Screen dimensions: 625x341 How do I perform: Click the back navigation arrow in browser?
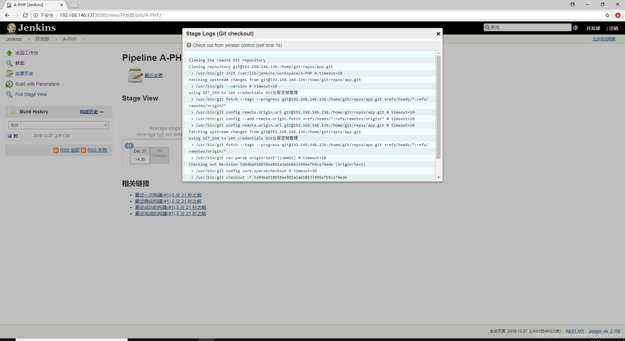pos(7,15)
